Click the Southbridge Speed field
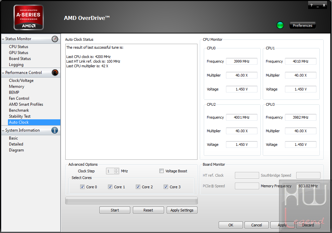 [x=308, y=175]
